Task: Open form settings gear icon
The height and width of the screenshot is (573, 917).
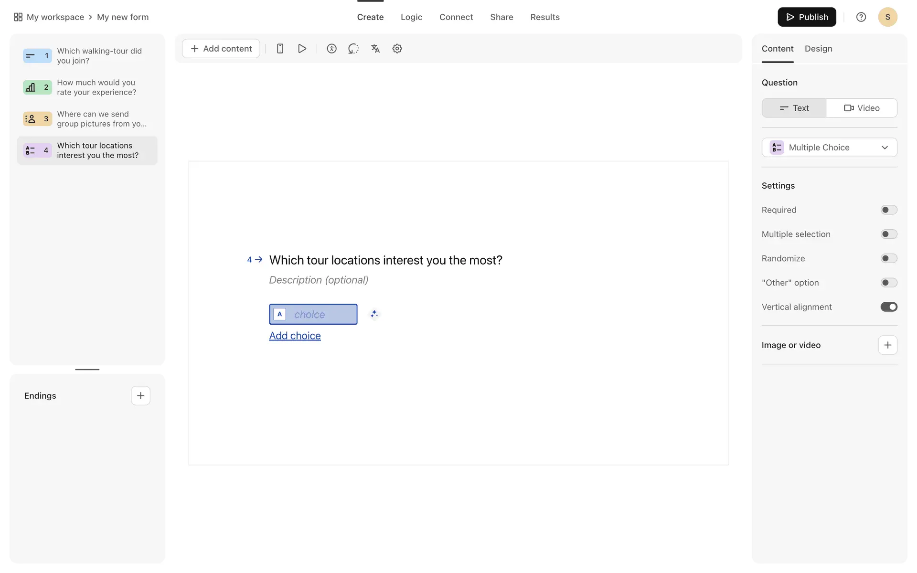Action: (x=397, y=49)
